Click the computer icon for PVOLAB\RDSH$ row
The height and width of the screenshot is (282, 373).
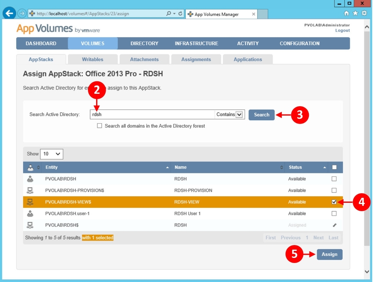[30, 225]
